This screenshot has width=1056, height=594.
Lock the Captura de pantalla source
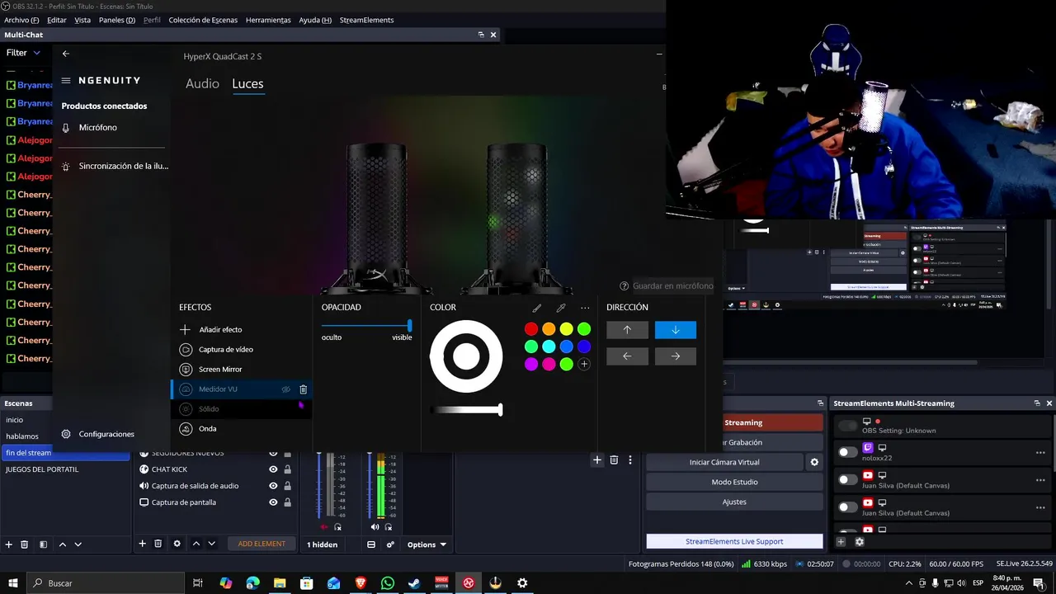[287, 502]
